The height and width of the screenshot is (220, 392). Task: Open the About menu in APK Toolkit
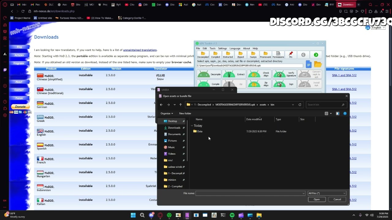247,48
